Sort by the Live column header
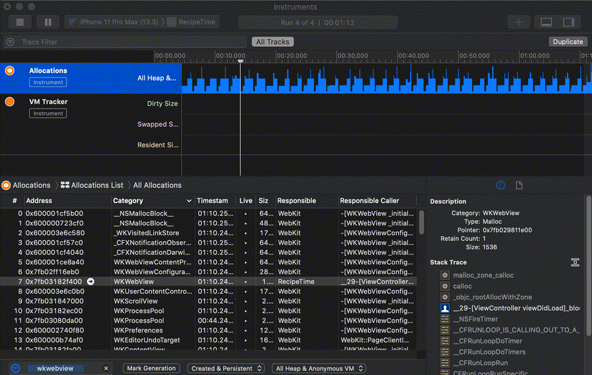The height and width of the screenshot is (375, 592). (246, 201)
